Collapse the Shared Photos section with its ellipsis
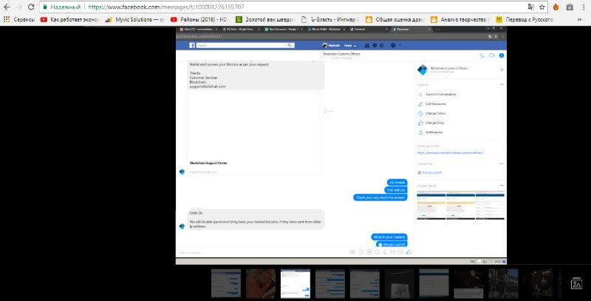Image resolution: width=591 pixels, height=301 pixels. pyautogui.click(x=502, y=186)
